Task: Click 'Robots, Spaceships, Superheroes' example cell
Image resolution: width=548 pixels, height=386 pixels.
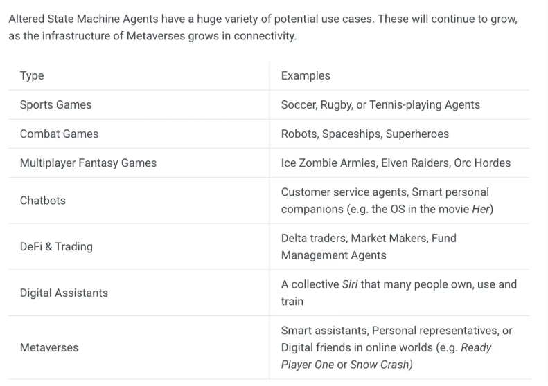Action: point(364,134)
